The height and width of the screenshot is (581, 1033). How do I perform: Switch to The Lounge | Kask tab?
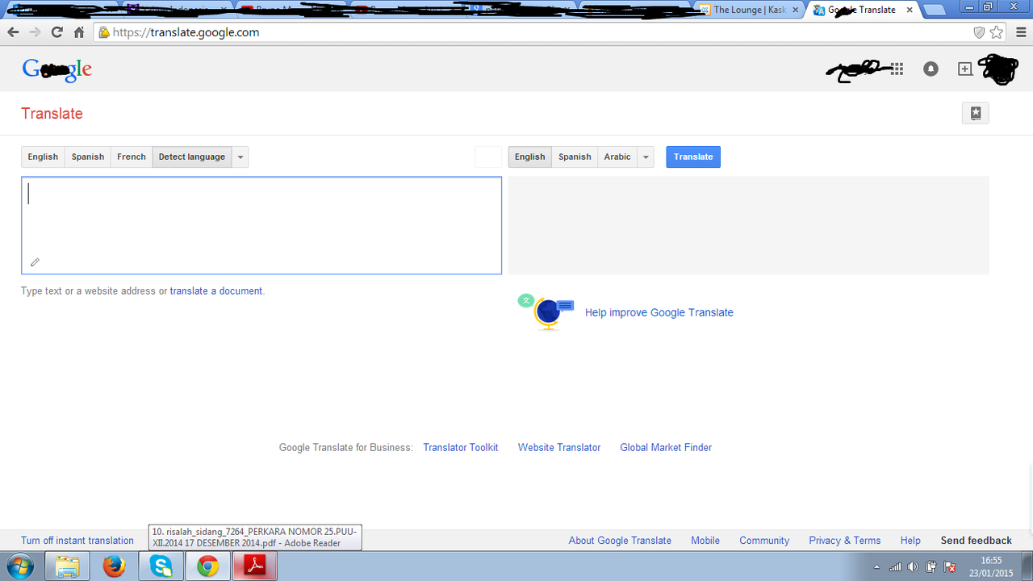pos(749,10)
